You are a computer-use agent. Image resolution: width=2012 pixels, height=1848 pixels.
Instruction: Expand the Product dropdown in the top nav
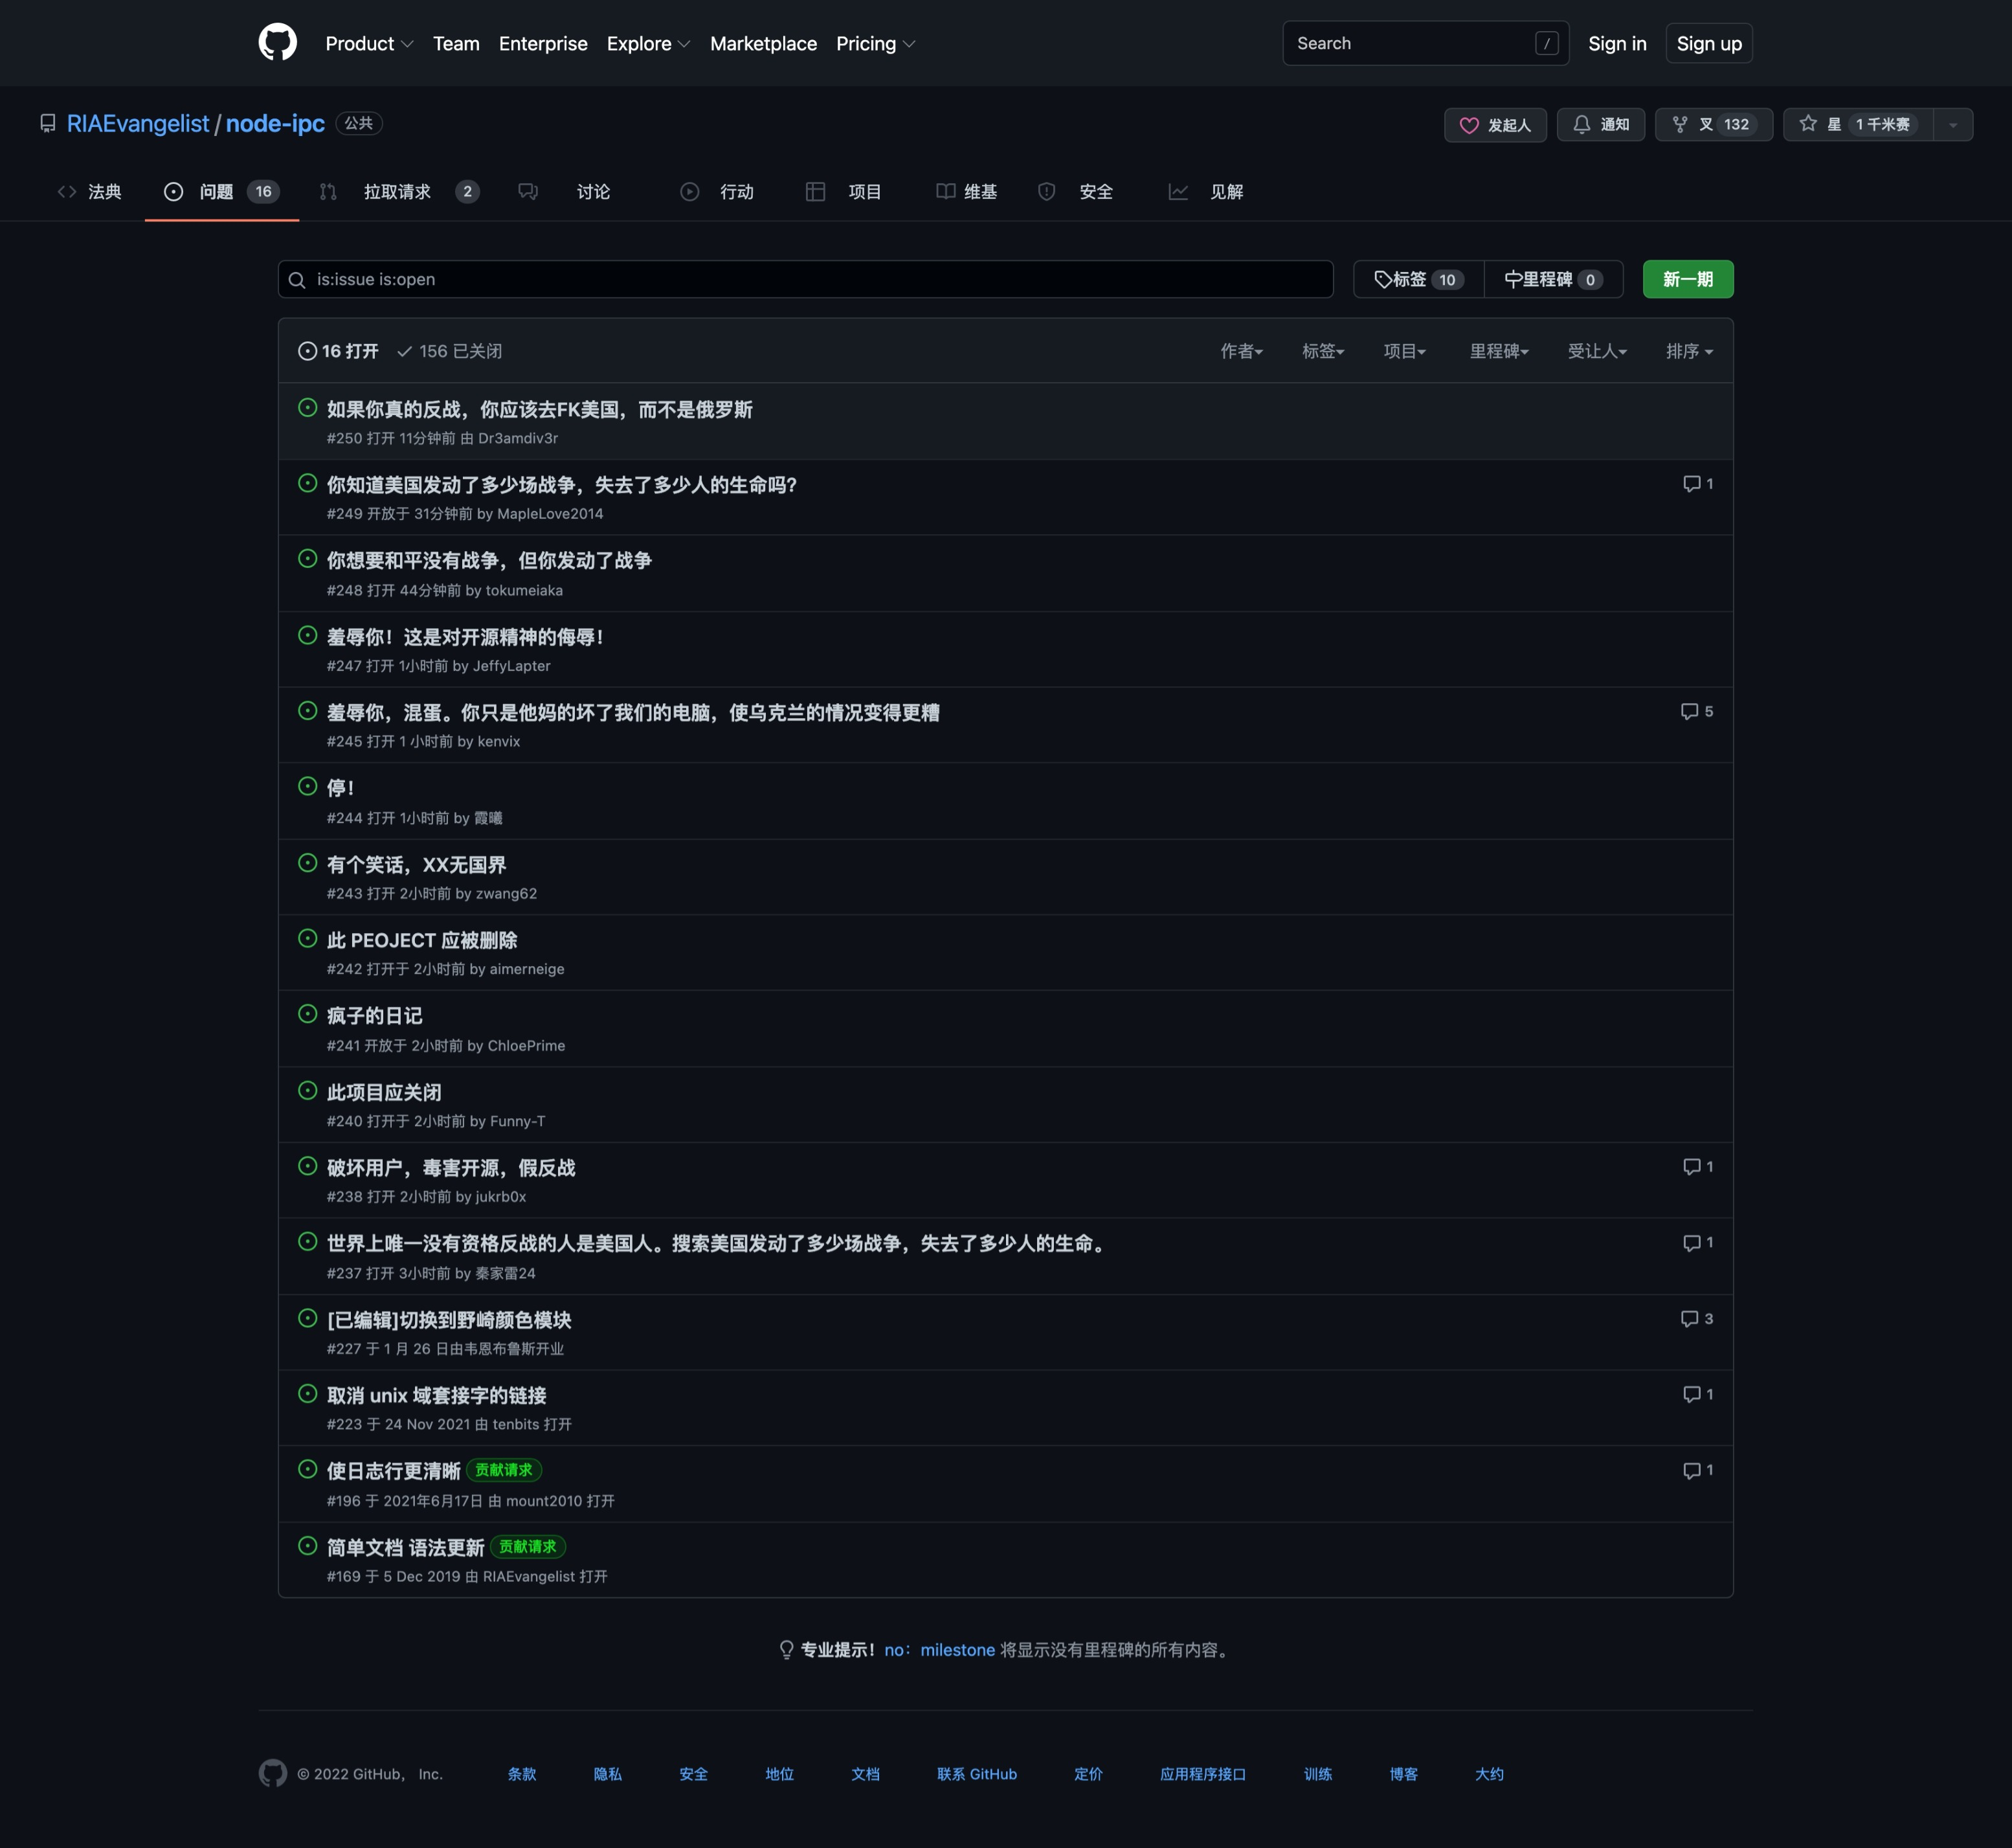click(369, 43)
